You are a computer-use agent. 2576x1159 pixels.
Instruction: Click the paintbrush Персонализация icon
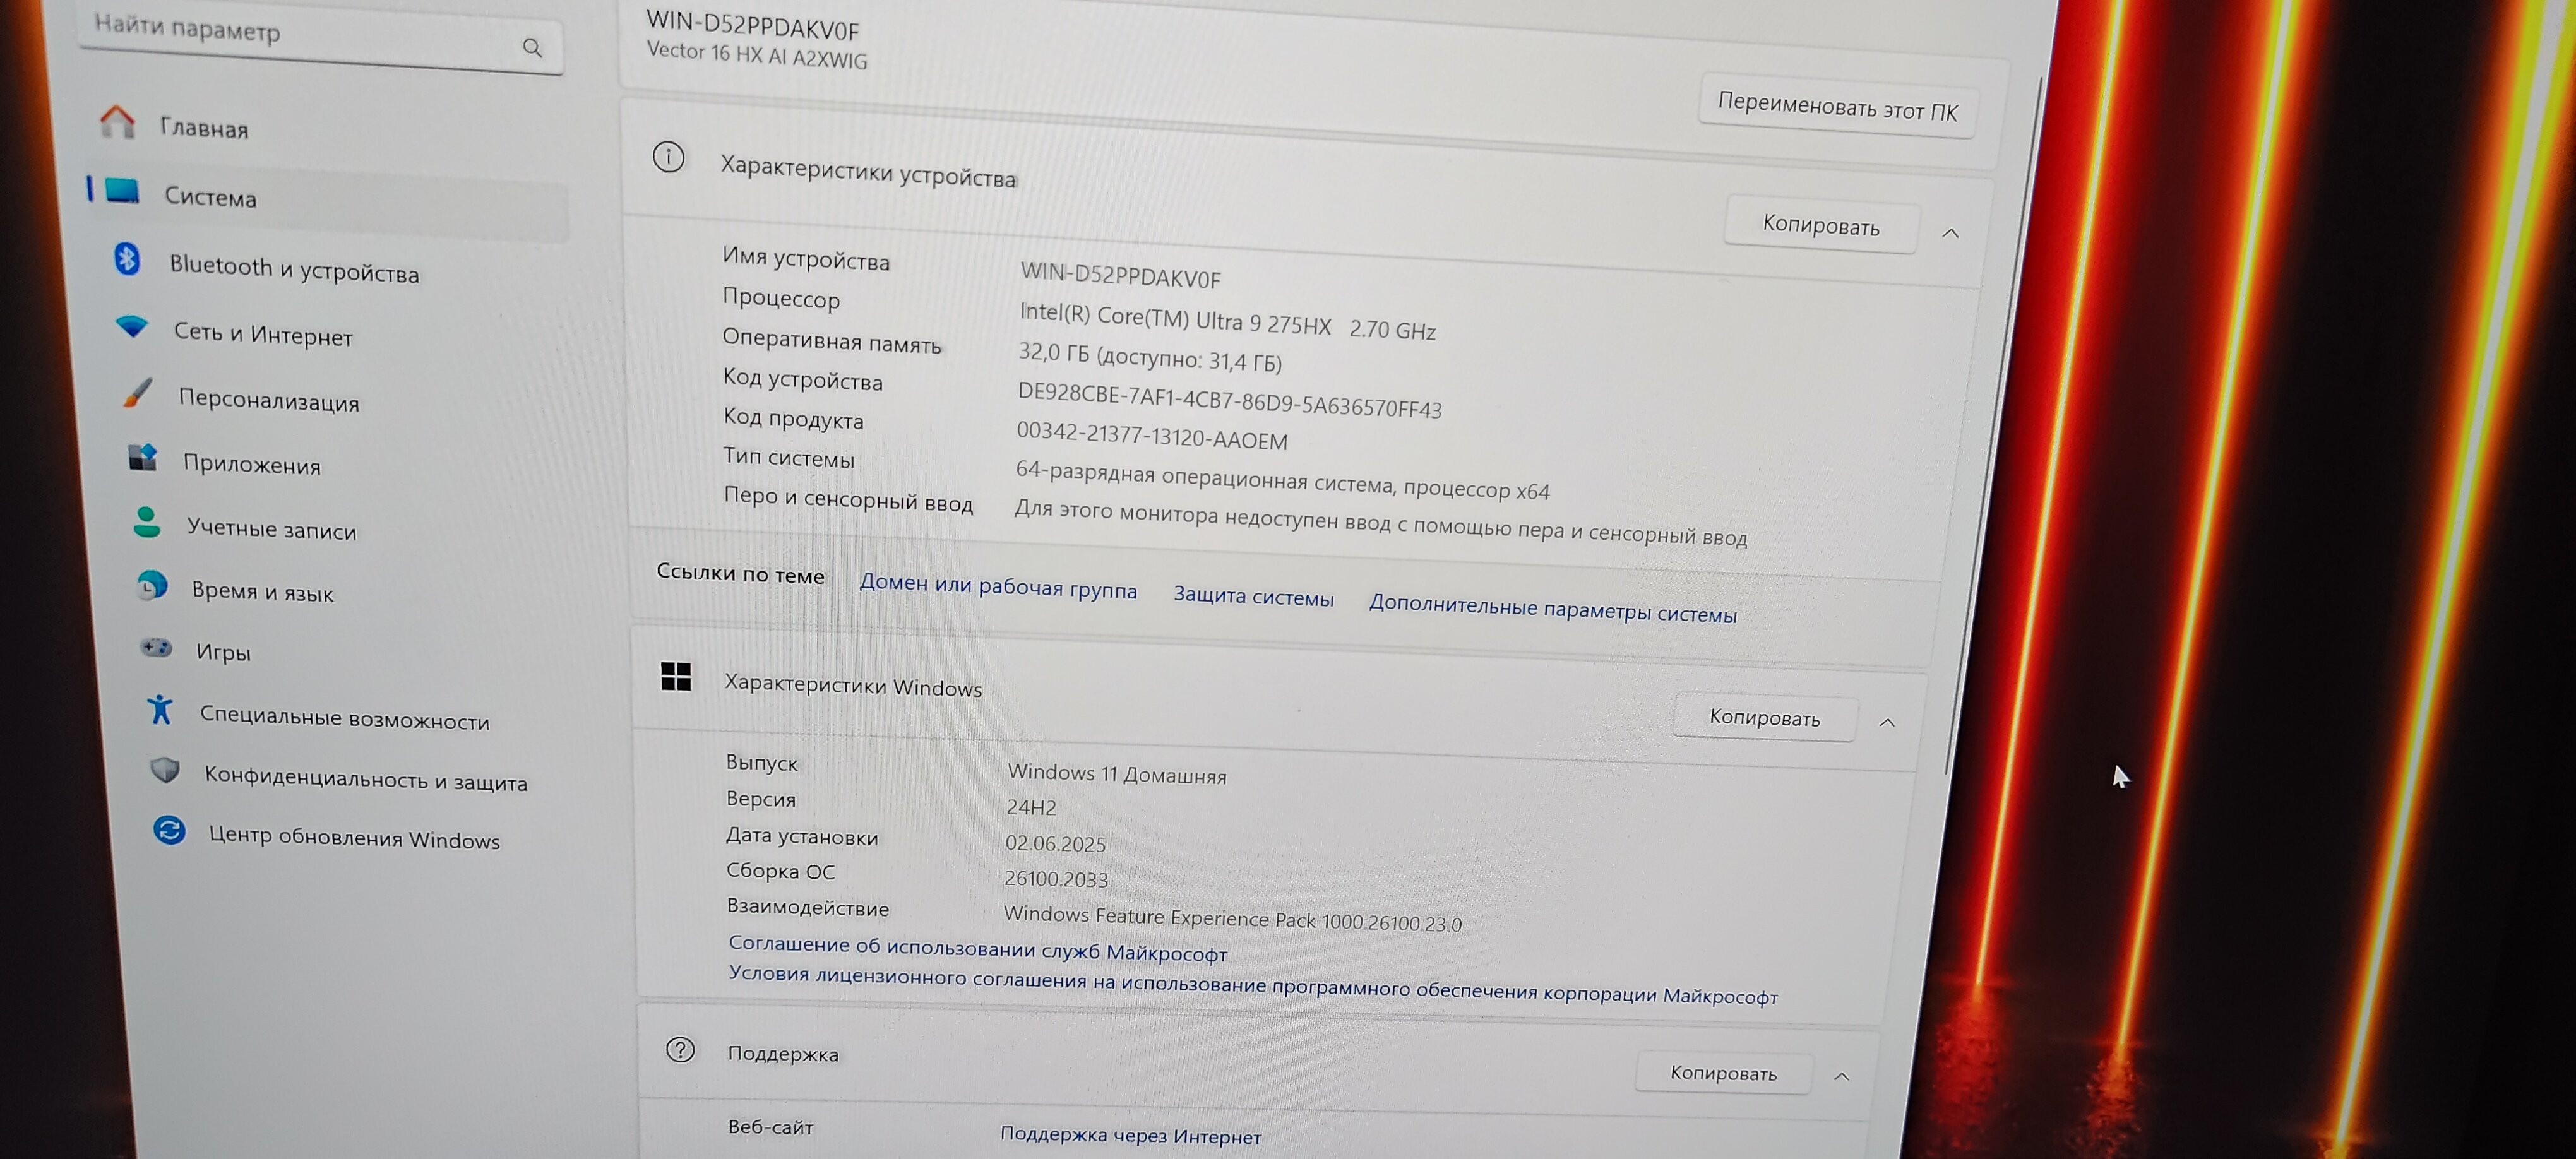coord(138,392)
